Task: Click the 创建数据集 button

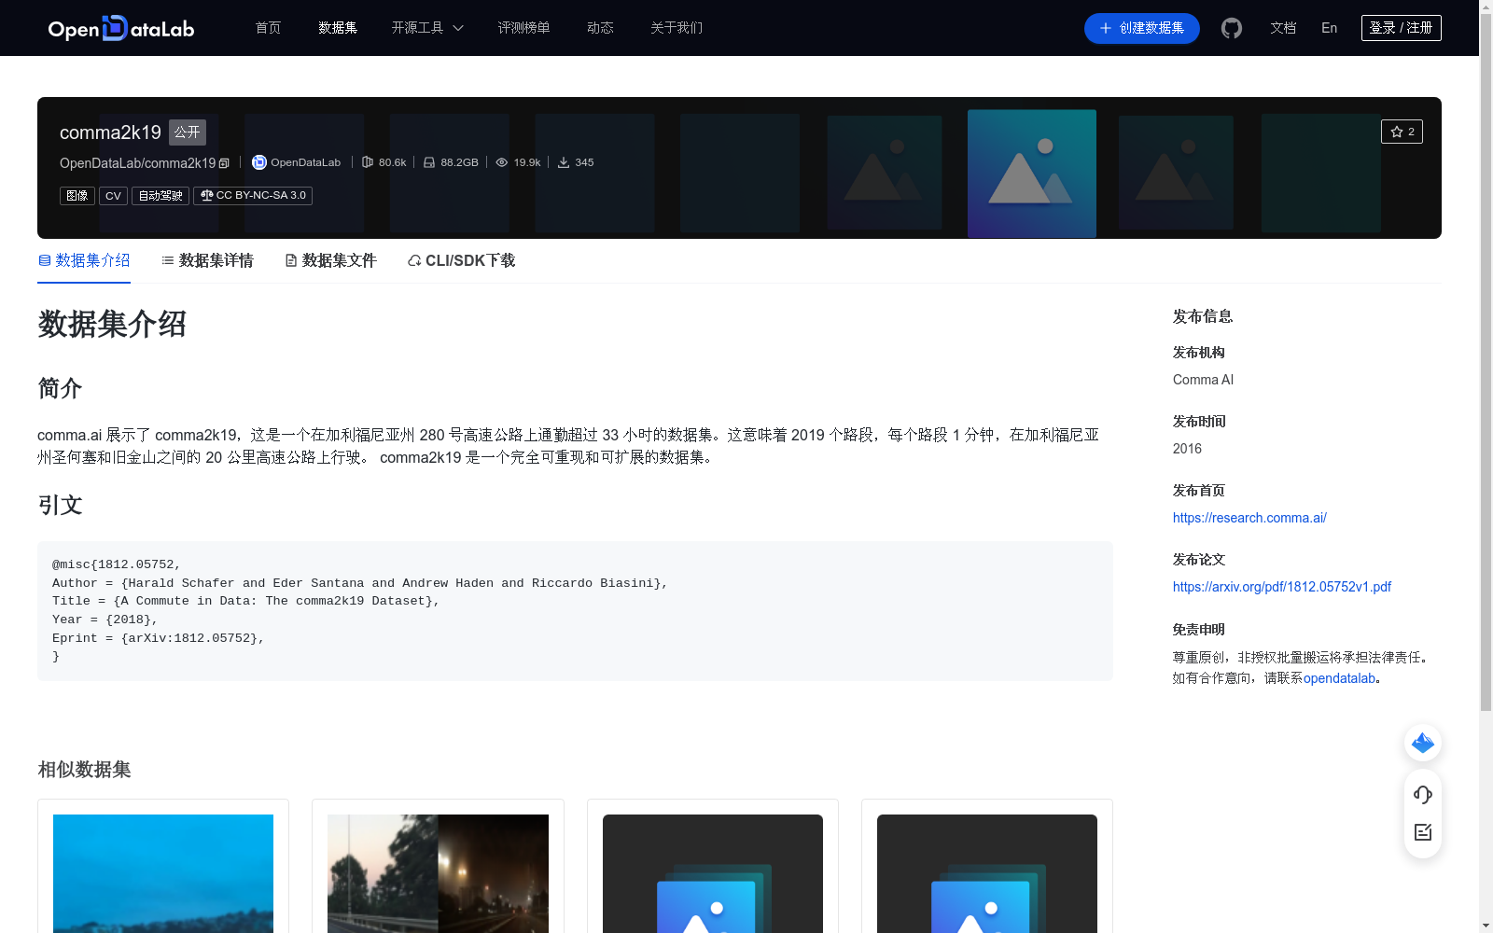Action: (x=1141, y=28)
